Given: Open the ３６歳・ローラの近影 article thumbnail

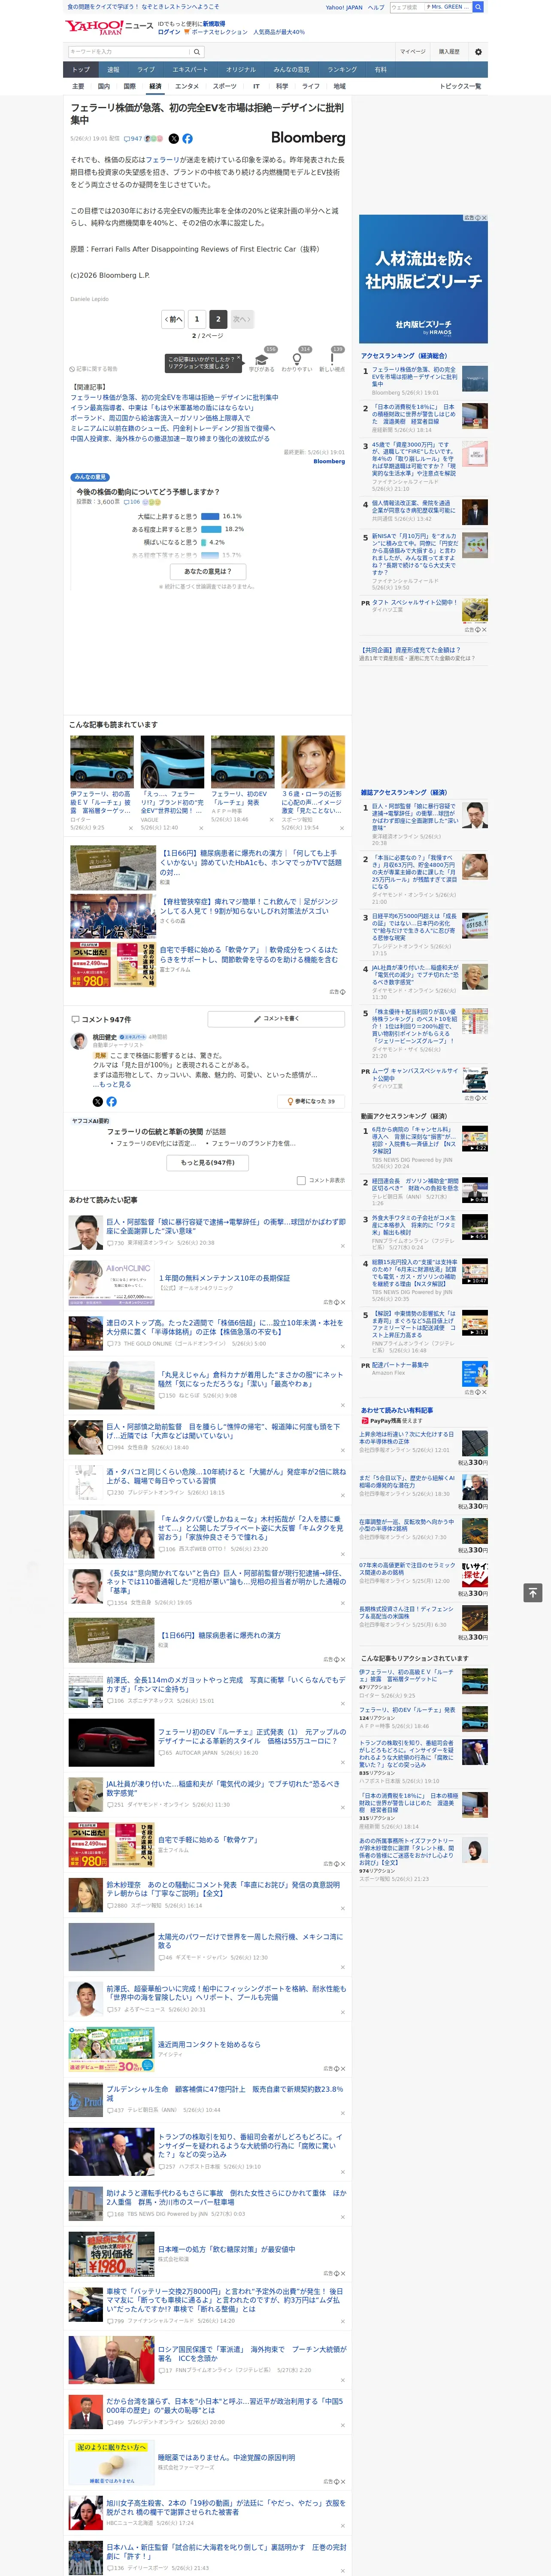Looking at the screenshot, I should click(313, 762).
